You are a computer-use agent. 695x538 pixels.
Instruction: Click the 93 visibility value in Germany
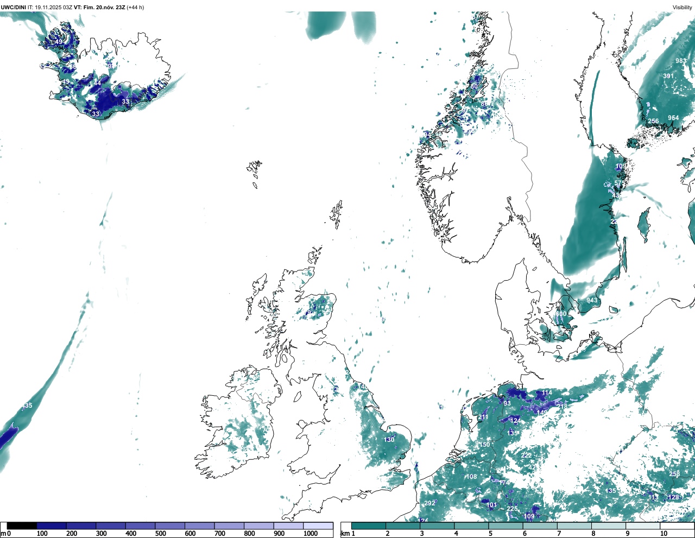507,403
